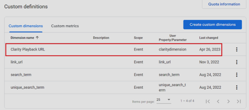Open the link_url dimension name

pos(16,62)
